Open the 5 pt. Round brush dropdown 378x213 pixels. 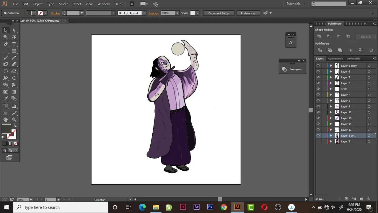pyautogui.click(x=144, y=13)
